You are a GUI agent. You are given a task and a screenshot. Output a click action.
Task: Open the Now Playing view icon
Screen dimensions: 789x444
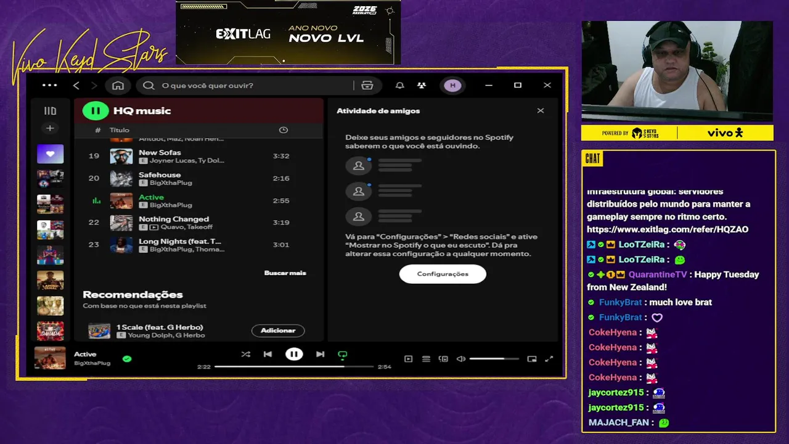(x=408, y=359)
